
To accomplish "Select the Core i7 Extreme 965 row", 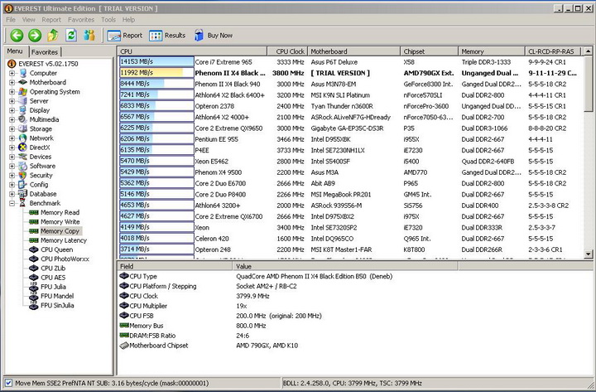I will click(x=350, y=62).
